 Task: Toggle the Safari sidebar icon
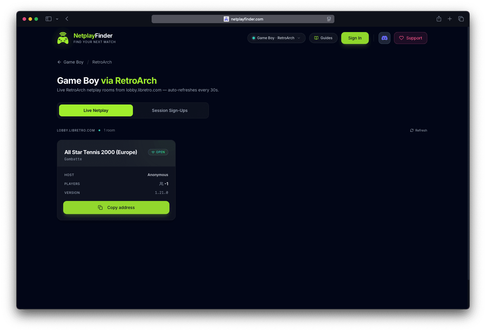(49, 19)
